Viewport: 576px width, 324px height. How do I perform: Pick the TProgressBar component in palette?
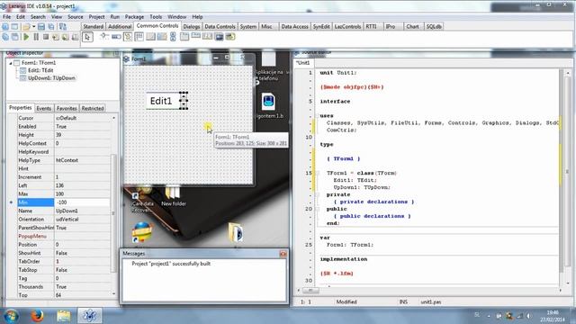point(116,36)
